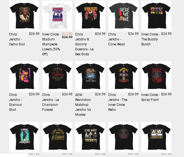The width and height of the screenshot is (184, 157).
Task: Open the Jericho Vs Moxley shirt image
Action: 90,76
